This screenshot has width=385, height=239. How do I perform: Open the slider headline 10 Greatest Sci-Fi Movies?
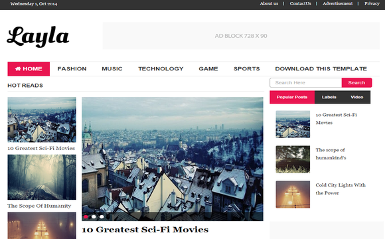145,230
